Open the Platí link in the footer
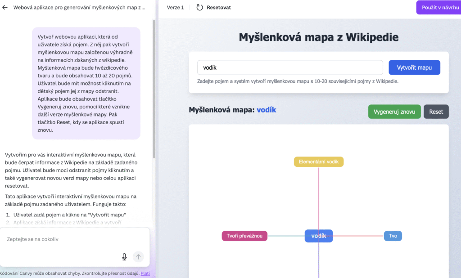This screenshot has height=278, width=461. (145, 274)
